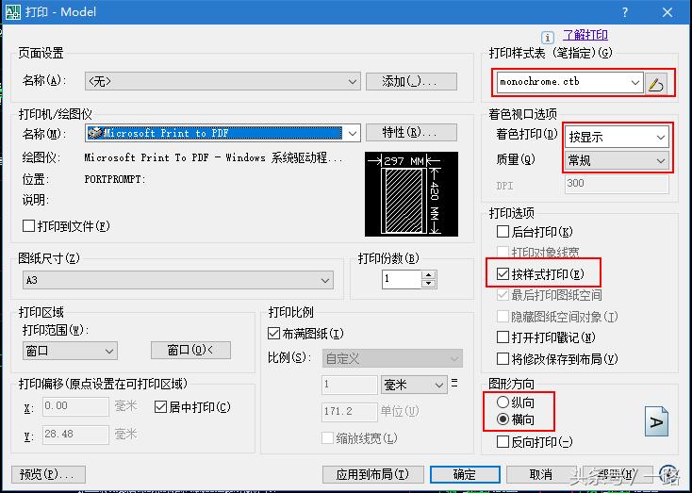Open the 了解打印 link
Viewport: 692px width, 493px height.
[x=585, y=35]
